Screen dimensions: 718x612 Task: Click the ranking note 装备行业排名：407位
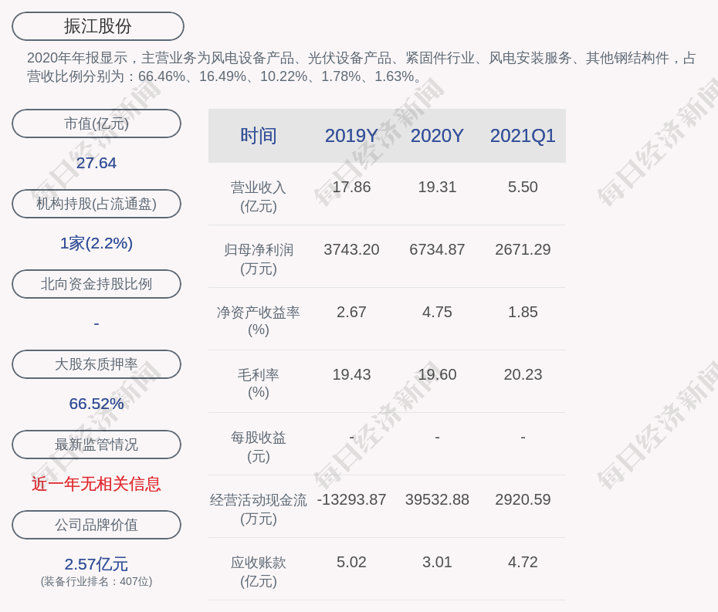tap(97, 581)
